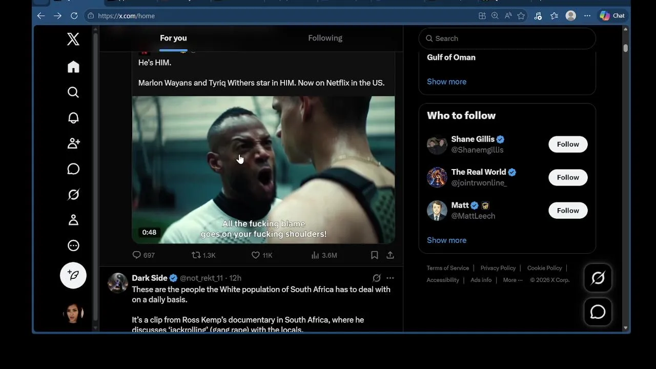656x369 pixels.
Task: Open the Profile icon in the sidebar
Action: pyautogui.click(x=73, y=220)
